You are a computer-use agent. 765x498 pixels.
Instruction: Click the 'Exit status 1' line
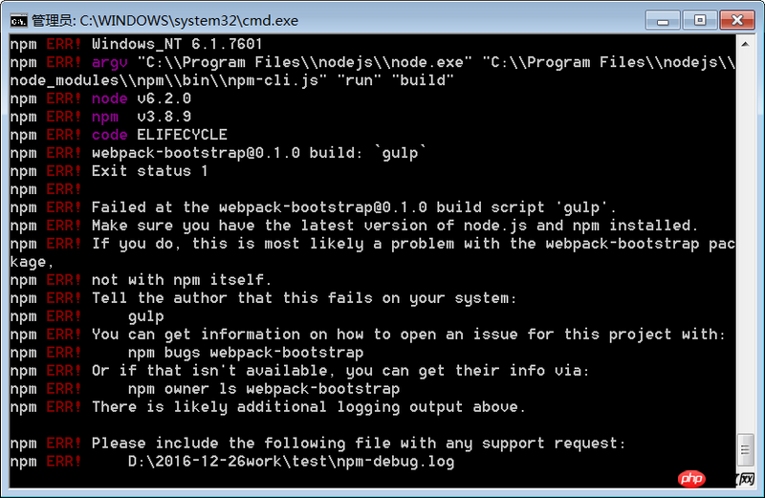coord(150,171)
